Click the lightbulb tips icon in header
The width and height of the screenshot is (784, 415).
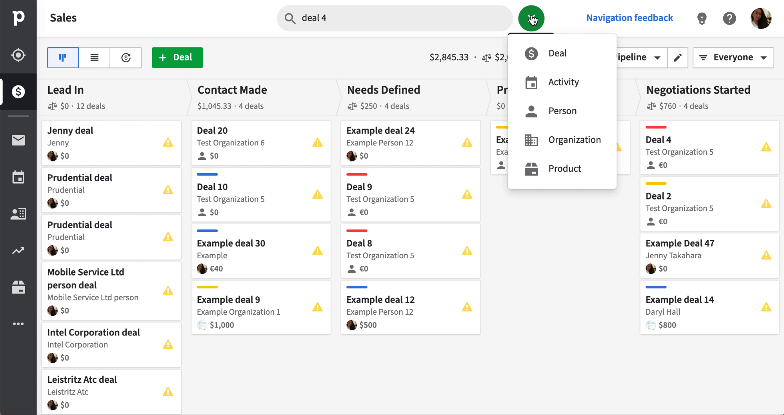pyautogui.click(x=702, y=18)
